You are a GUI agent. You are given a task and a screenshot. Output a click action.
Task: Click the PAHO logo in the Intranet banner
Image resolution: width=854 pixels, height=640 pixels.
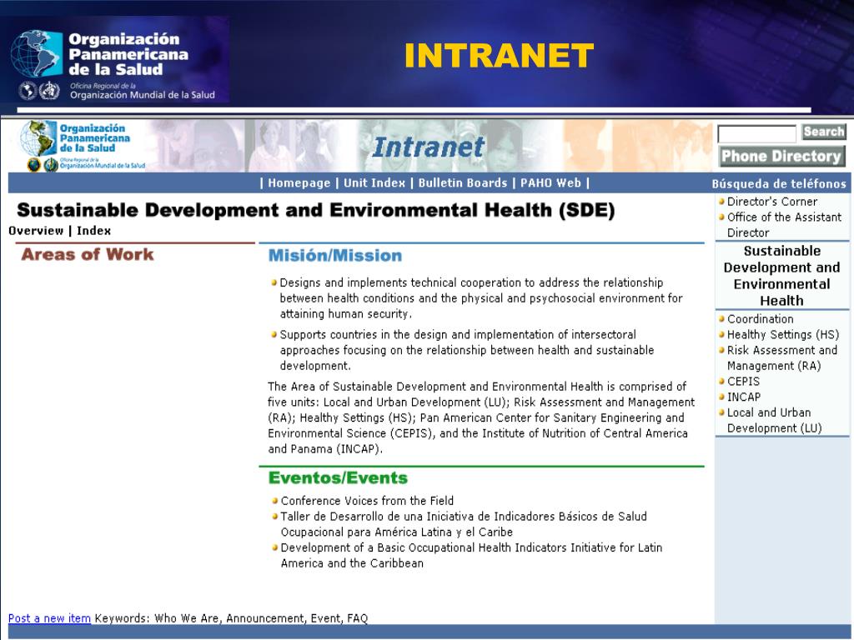[82, 145]
